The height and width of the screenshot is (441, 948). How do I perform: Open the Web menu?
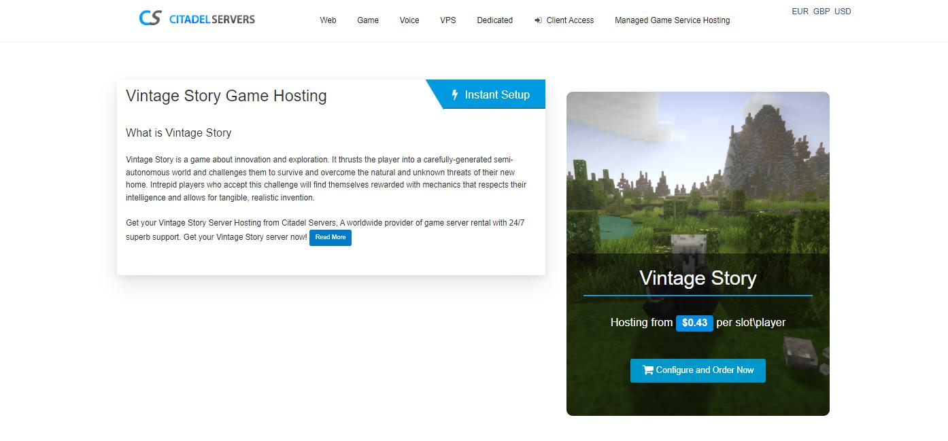click(328, 20)
